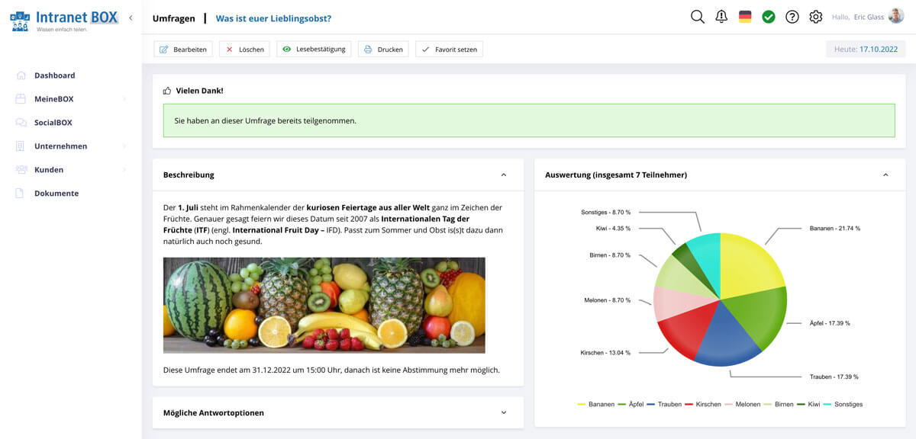
Task: Open notifications via the bell icon
Action: pyautogui.click(x=721, y=16)
